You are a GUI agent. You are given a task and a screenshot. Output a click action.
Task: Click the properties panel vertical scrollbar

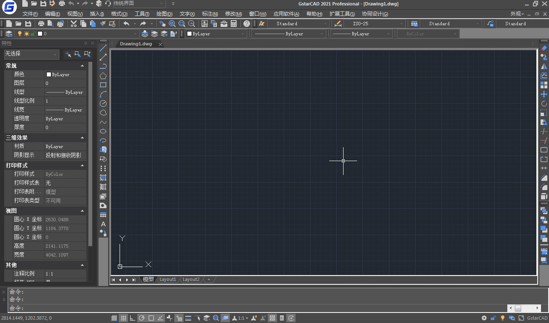pyautogui.click(x=90, y=154)
